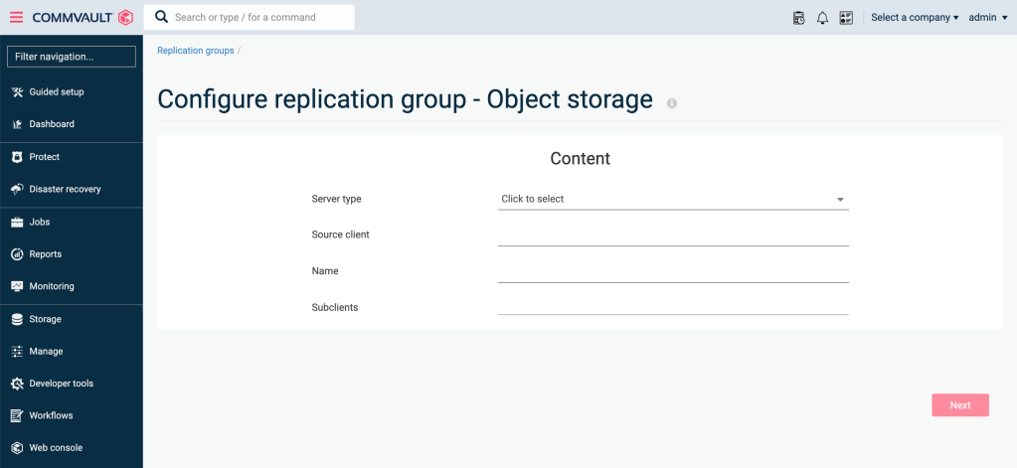Open the job calendar icon in header

pos(799,18)
